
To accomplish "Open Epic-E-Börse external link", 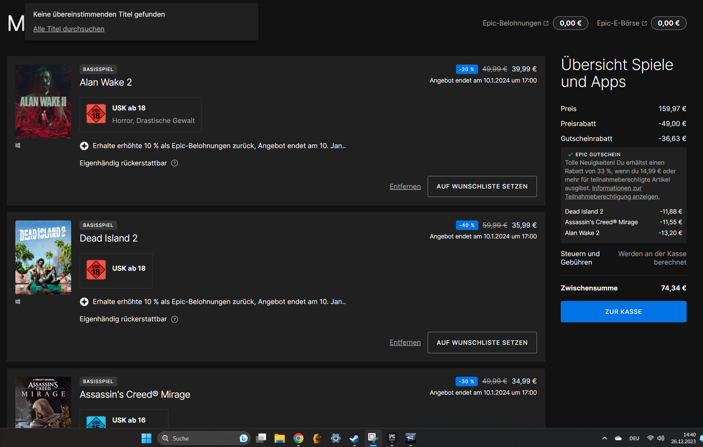I will (622, 23).
